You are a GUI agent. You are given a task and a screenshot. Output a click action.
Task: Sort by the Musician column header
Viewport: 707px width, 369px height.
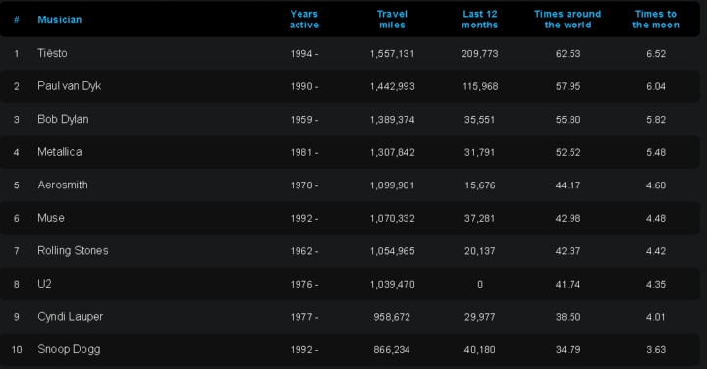coord(60,20)
